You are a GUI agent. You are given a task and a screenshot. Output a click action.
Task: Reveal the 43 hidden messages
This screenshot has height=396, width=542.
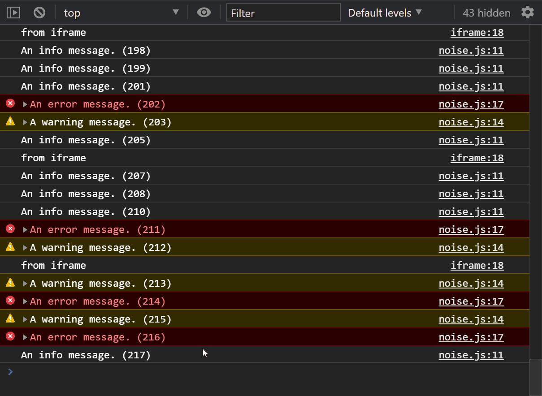486,13
